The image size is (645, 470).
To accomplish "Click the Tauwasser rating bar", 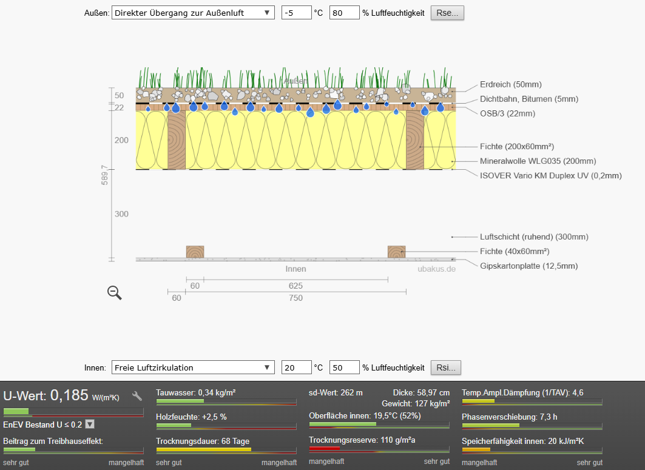I will tap(226, 401).
